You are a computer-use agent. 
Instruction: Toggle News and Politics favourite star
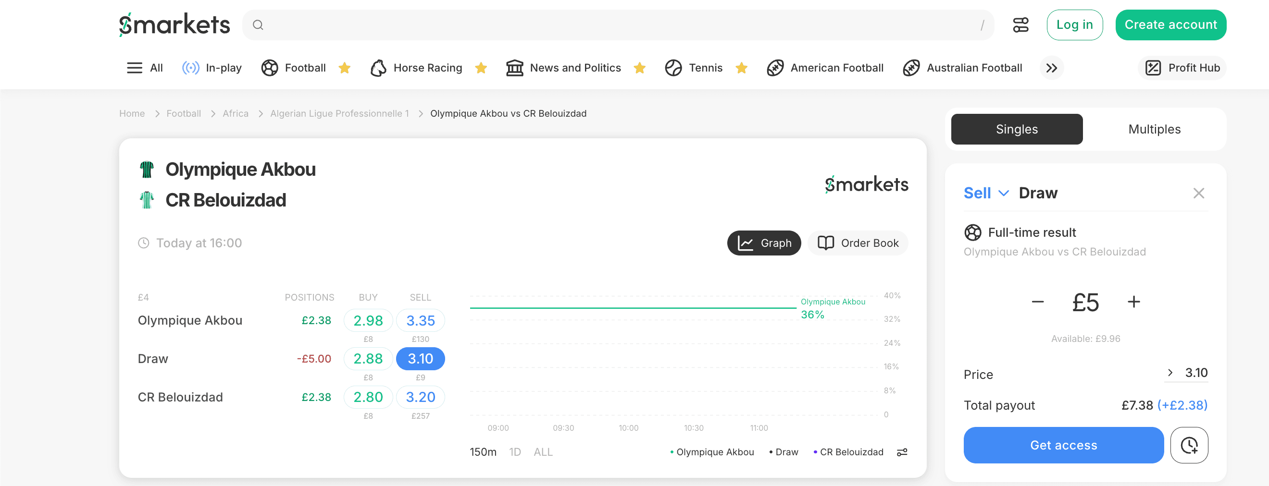(639, 68)
